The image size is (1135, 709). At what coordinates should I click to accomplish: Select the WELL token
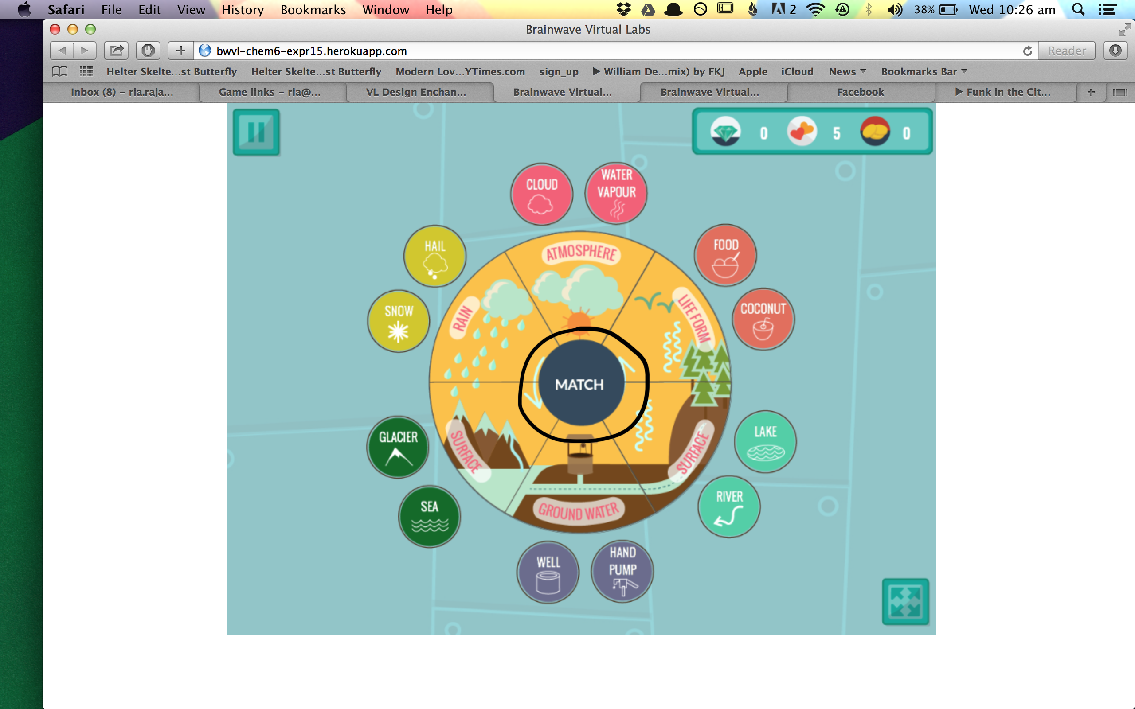548,572
